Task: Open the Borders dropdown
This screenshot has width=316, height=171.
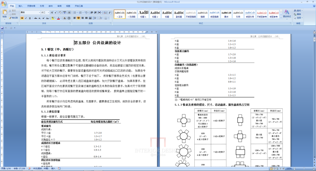Action: pos(108,18)
